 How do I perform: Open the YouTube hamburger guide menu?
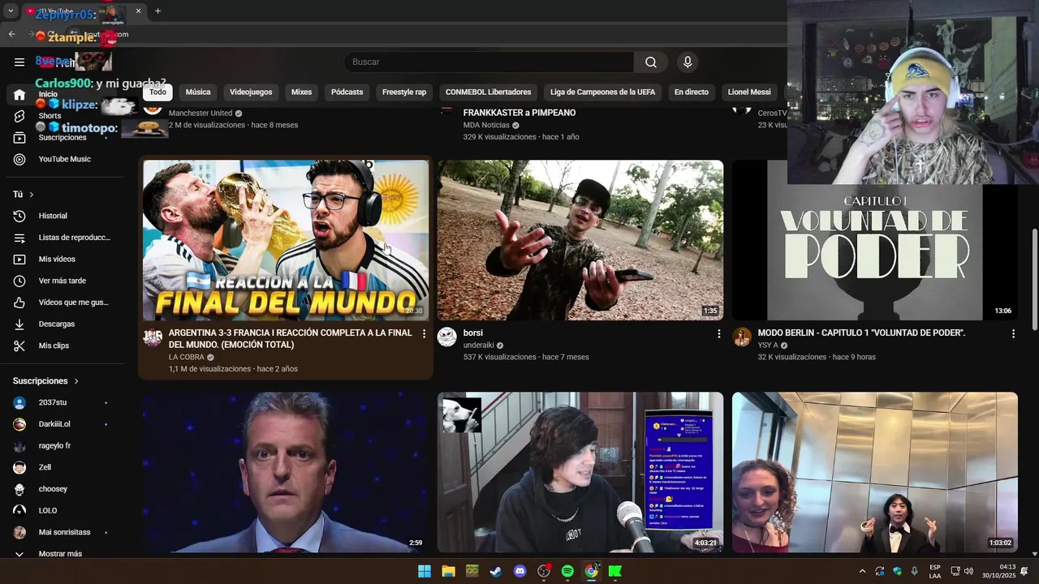click(x=19, y=62)
